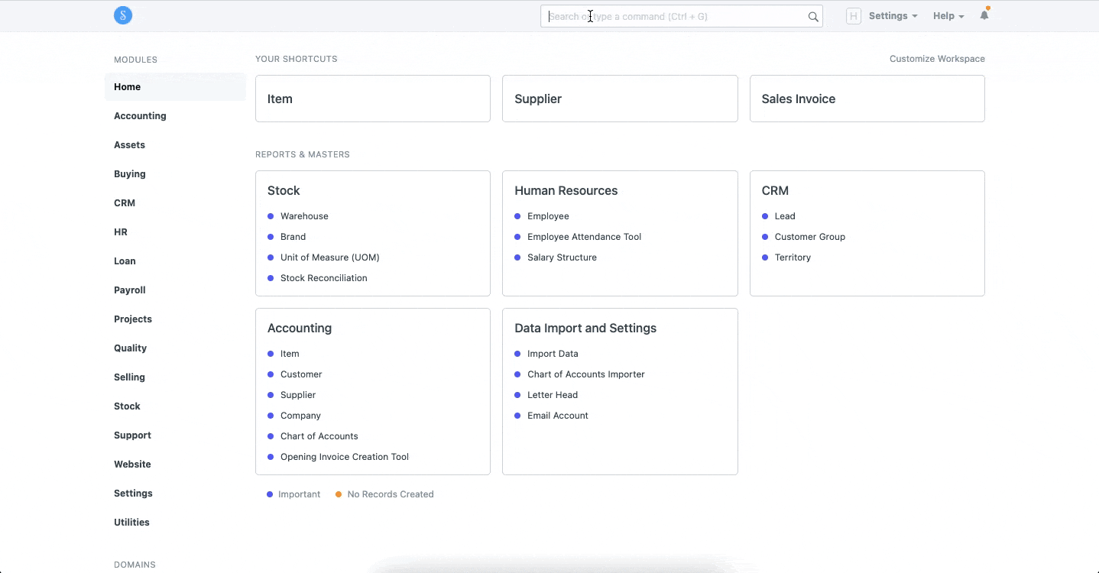Screen dimensions: 1099x573
Task: Open the Warehouse link under Stock
Action: (x=304, y=216)
